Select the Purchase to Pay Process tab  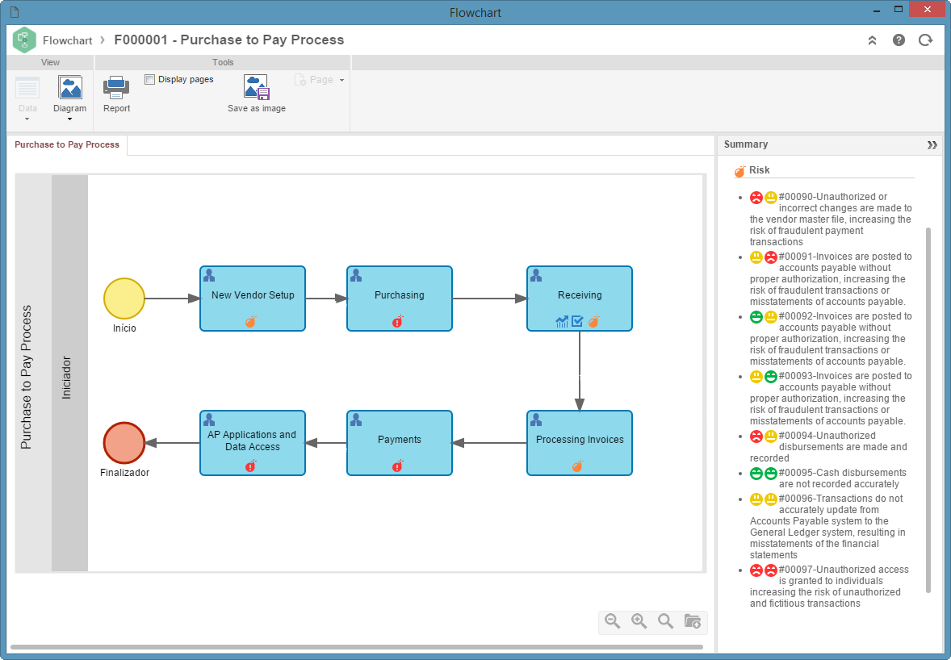67,145
